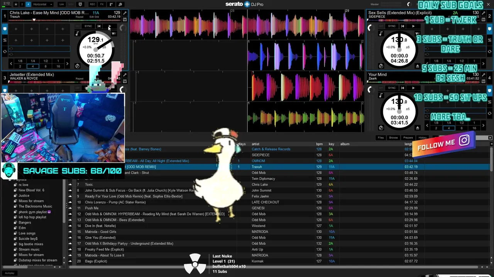
Task: Click Edit Grid on deck 1
Action: [94, 17]
